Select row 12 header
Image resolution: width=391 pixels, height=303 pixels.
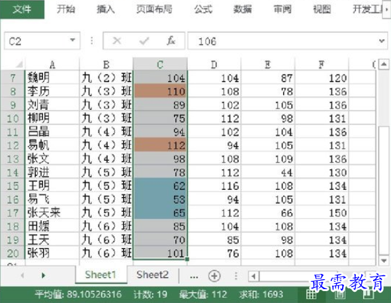pyautogui.click(x=13, y=145)
